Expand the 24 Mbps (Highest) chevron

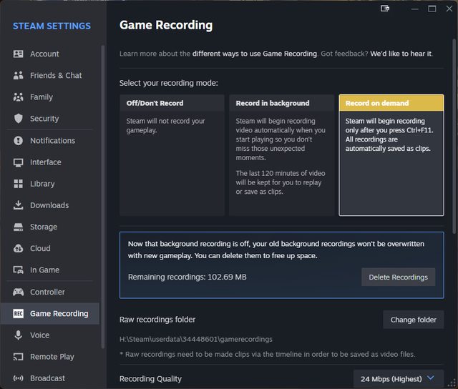[x=430, y=378]
